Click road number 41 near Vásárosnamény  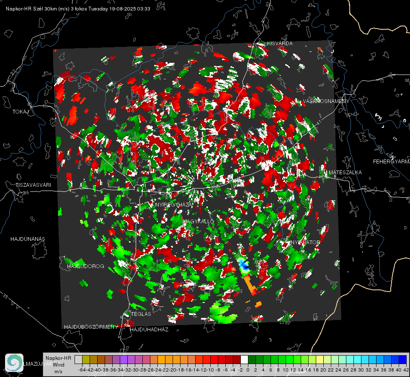[x=318, y=122]
